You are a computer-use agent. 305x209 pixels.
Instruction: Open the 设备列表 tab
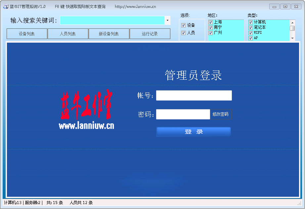pos(27,34)
